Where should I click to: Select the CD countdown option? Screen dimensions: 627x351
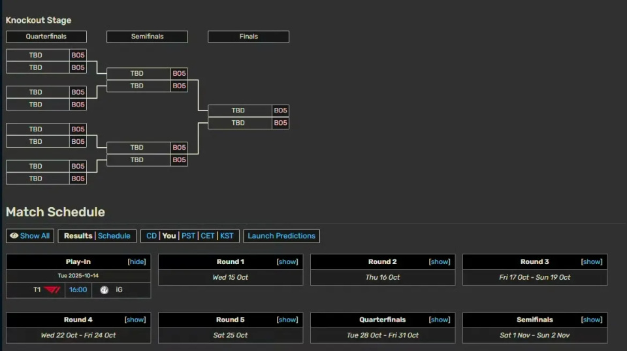point(152,236)
